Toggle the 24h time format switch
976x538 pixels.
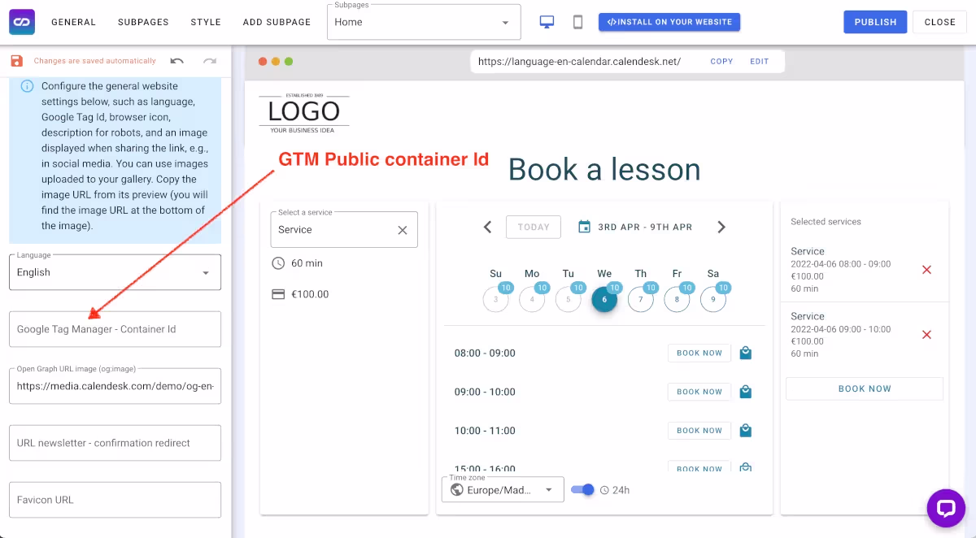584,489
